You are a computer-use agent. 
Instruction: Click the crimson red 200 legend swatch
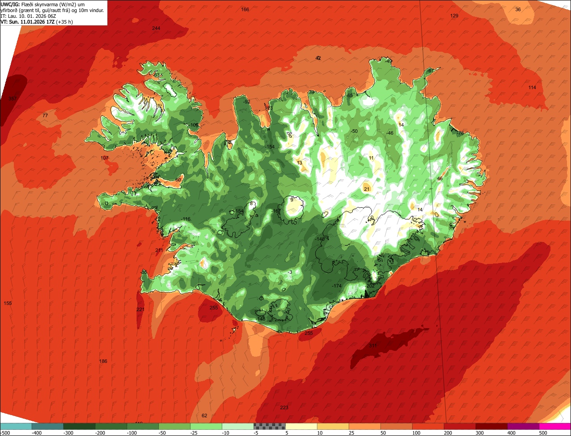(459, 426)
